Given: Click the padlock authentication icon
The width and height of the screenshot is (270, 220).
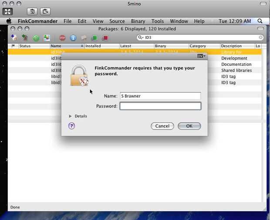Looking at the screenshot, I should click(x=80, y=75).
